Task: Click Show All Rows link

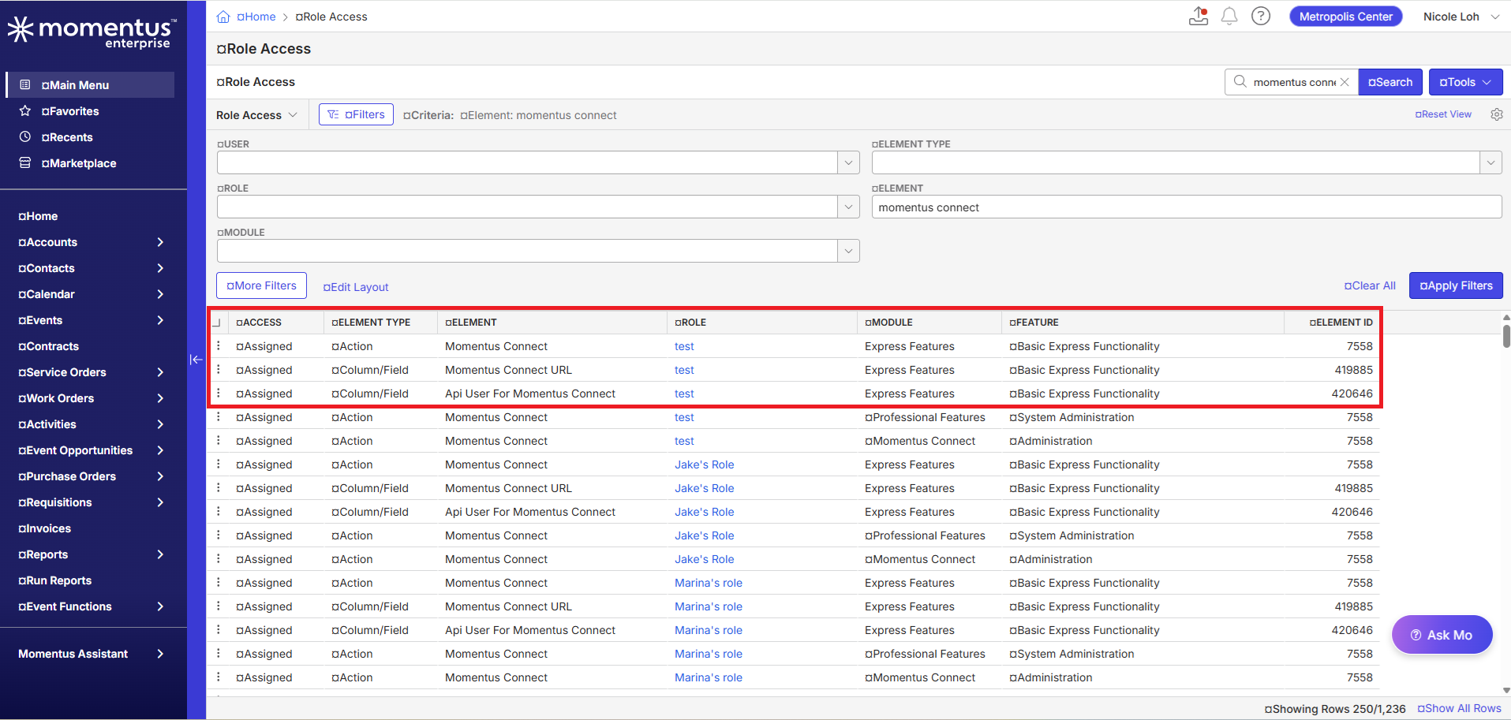Action: point(1459,708)
